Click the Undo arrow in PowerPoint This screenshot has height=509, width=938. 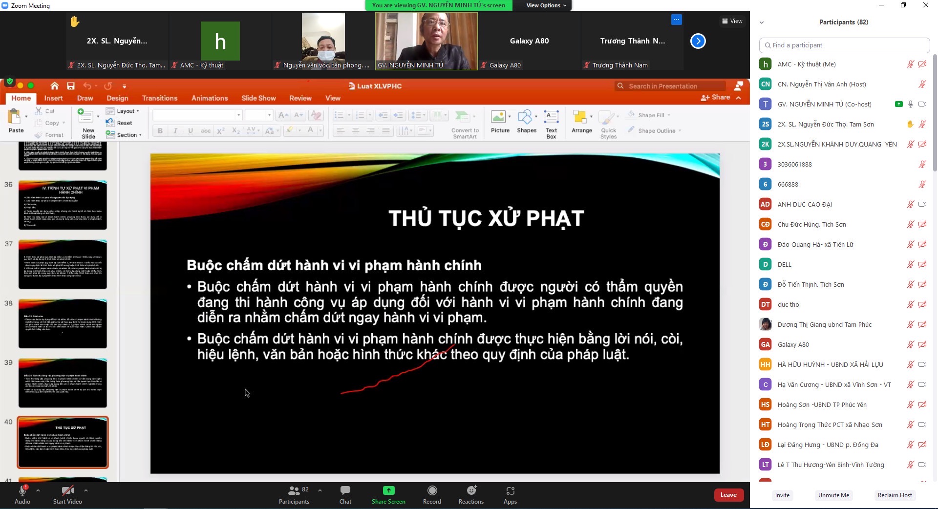(x=87, y=86)
